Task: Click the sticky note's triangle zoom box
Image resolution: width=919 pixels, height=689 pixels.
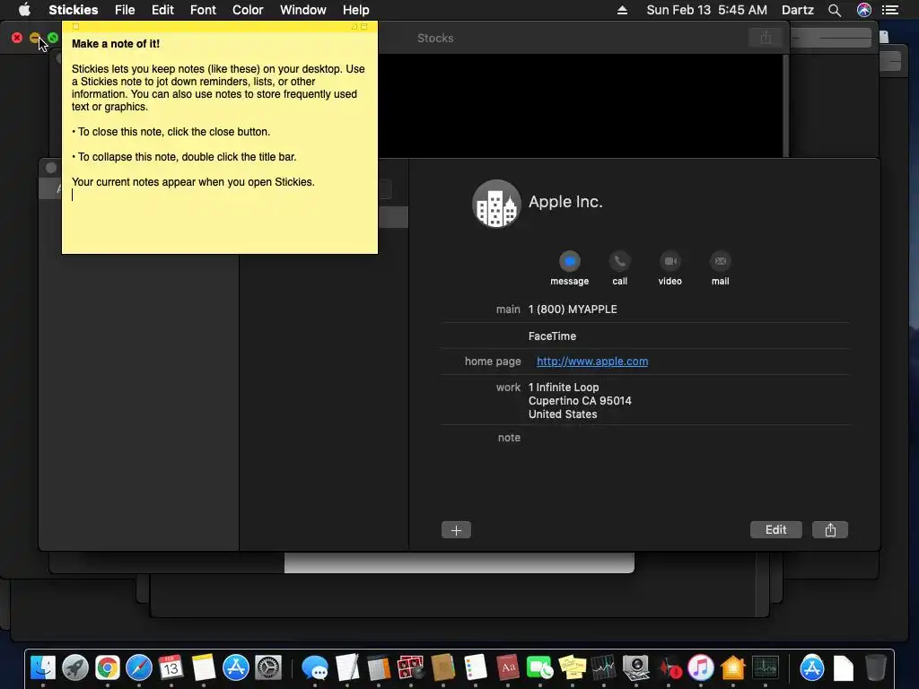Action: 354,26
